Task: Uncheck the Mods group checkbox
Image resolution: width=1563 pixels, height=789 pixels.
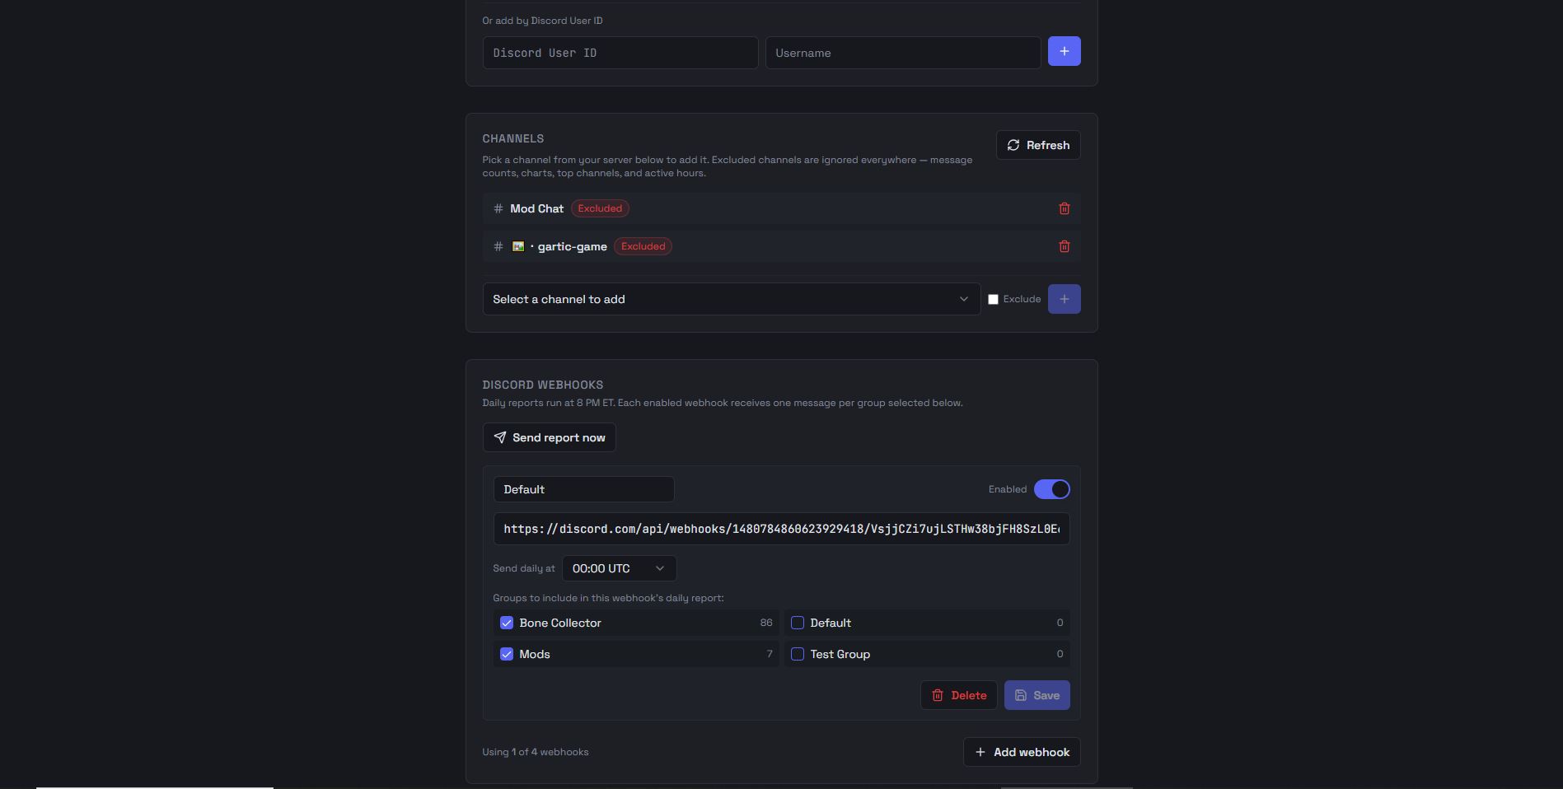Action: 507,654
